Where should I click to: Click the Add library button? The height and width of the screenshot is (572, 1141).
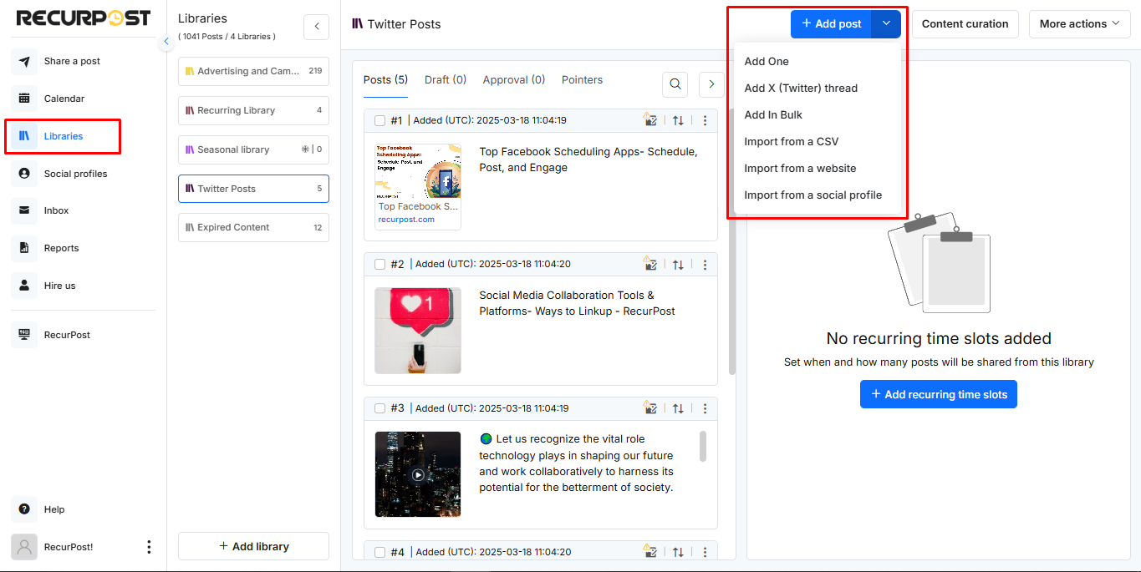click(253, 546)
